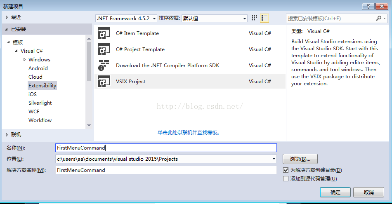The image size is (392, 204).
Task: Enable add to source control checkbox
Action: 286,179
